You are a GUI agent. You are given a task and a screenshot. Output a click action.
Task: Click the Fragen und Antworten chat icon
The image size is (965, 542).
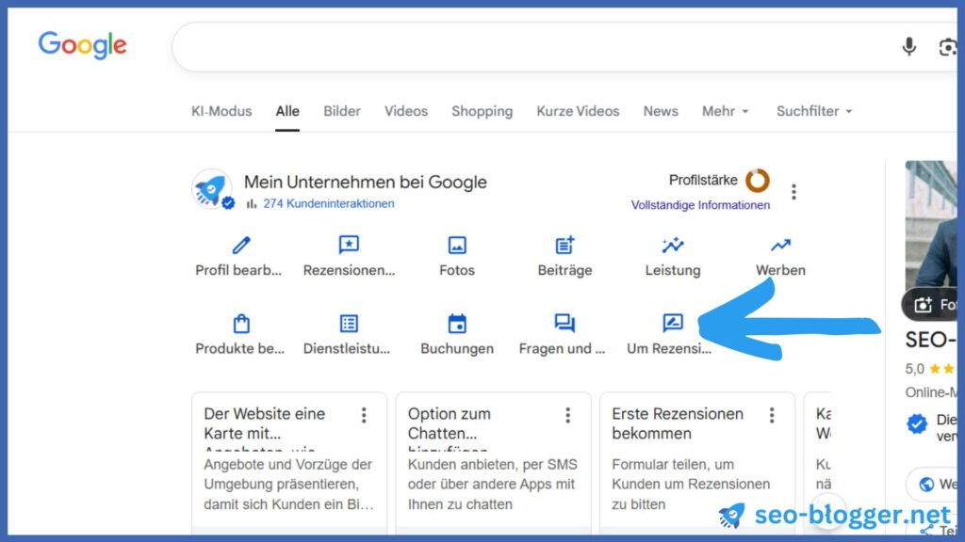[564, 324]
